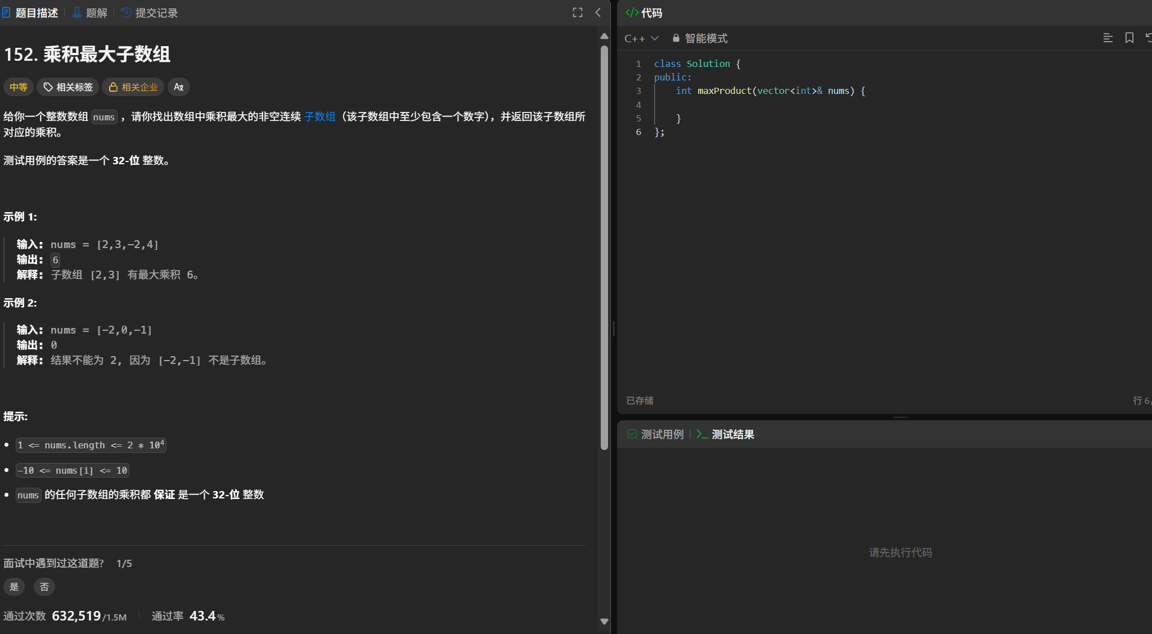Click the scrollbar thumb of the description panel

604,248
